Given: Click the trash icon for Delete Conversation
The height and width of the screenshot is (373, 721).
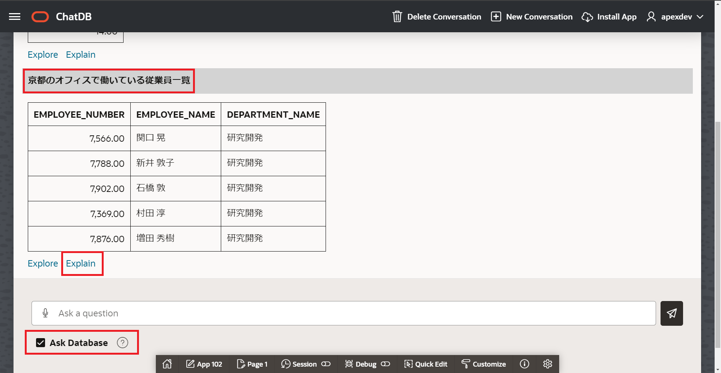Looking at the screenshot, I should tap(397, 16).
